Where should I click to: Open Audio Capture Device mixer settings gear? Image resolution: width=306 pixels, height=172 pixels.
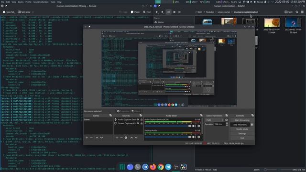[199, 126]
